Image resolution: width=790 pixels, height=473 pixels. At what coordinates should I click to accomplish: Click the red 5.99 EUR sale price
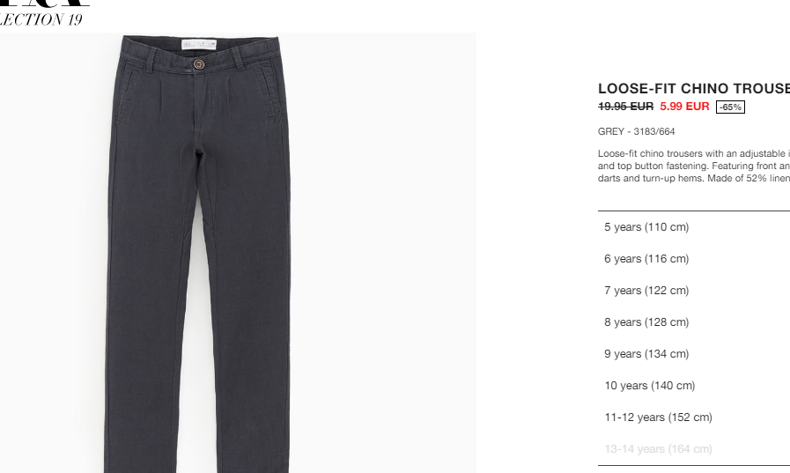tap(684, 107)
